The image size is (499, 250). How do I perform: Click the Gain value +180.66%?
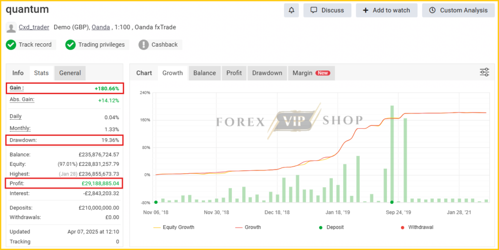tap(107, 89)
